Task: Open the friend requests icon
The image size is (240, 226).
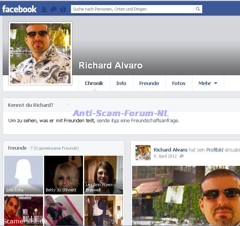Action: coord(45,9)
